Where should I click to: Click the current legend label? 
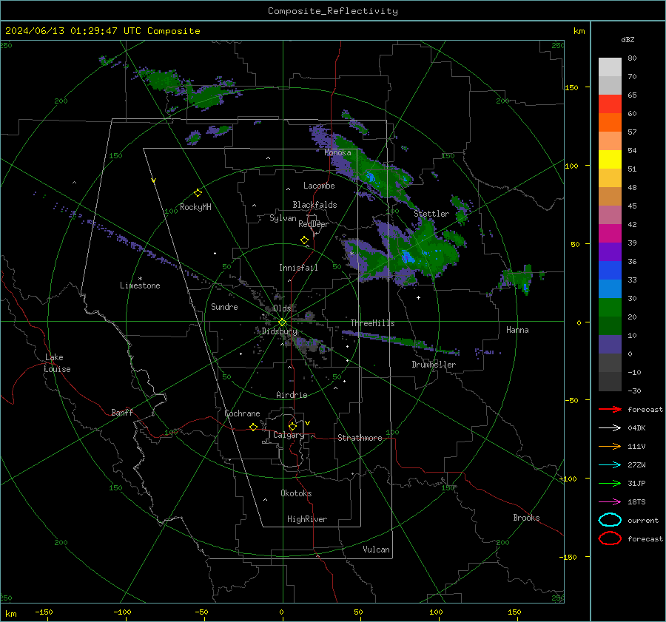643,521
